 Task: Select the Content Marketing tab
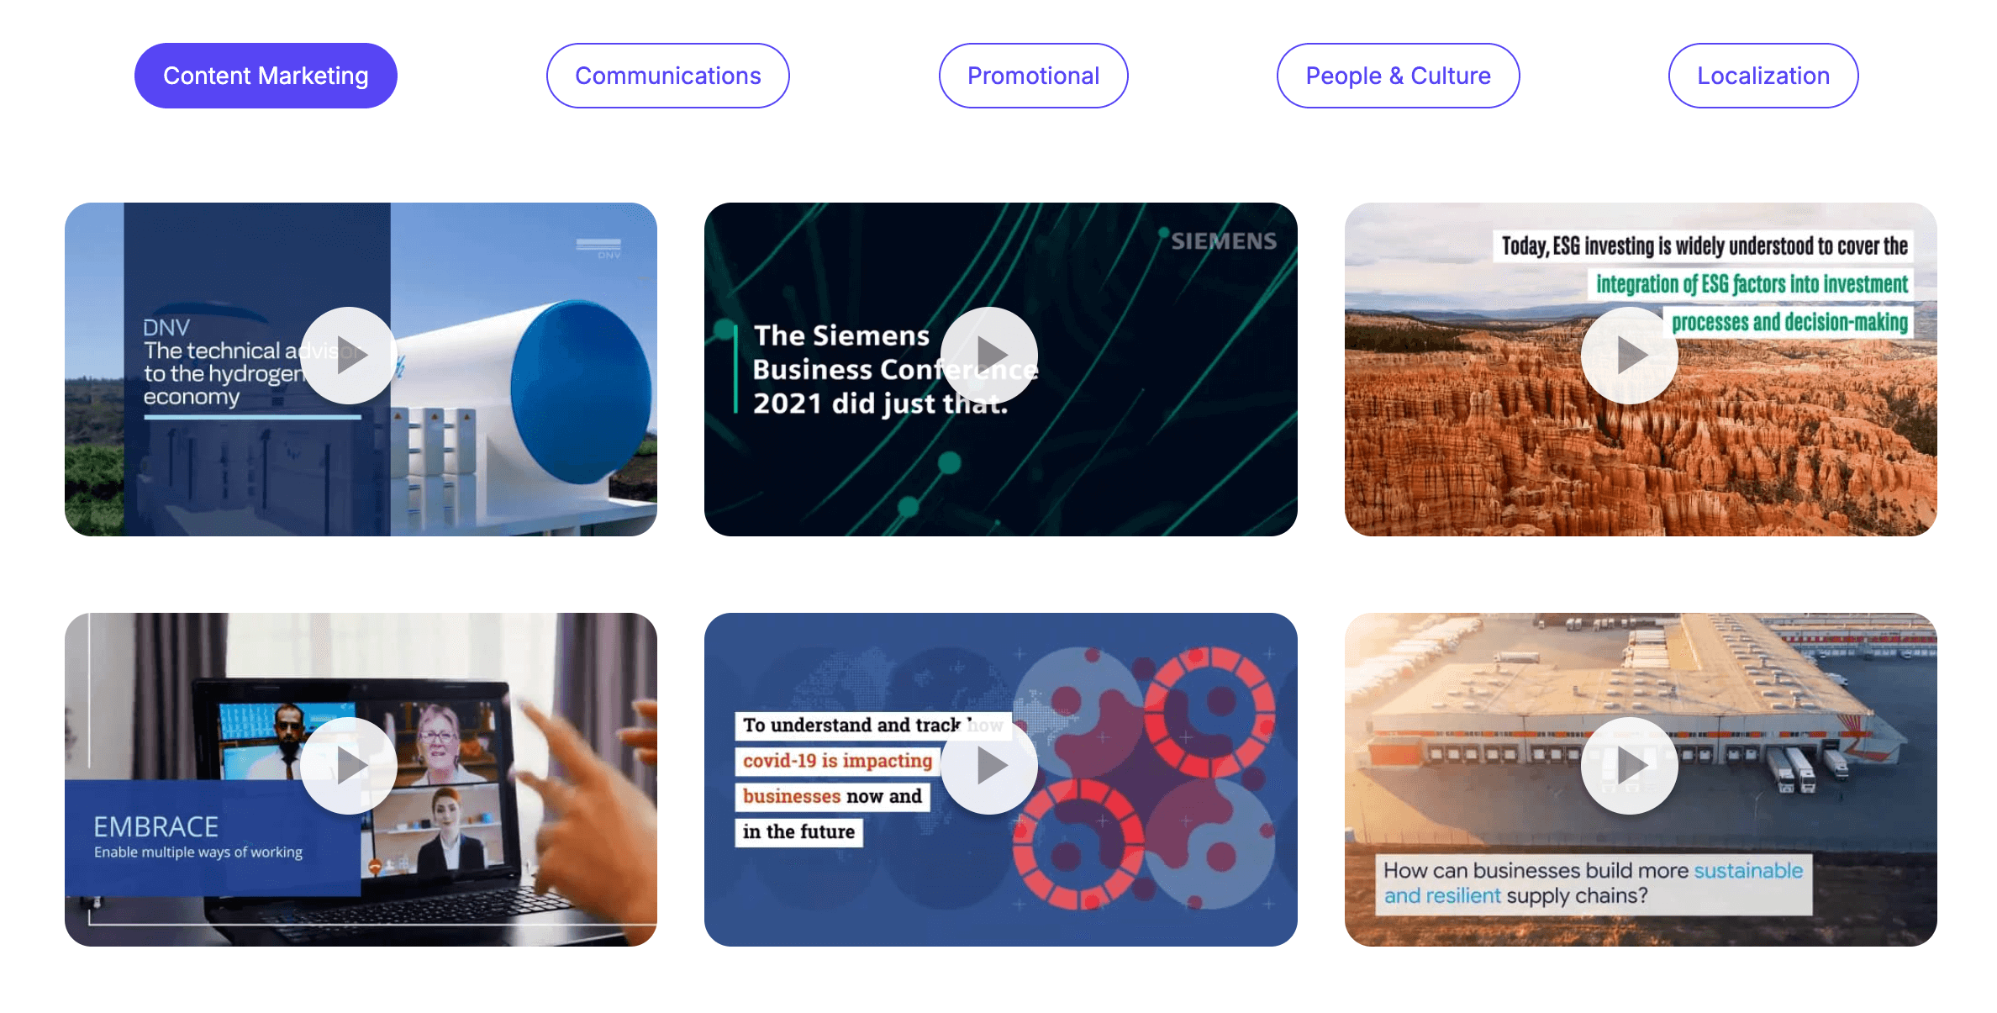[266, 76]
